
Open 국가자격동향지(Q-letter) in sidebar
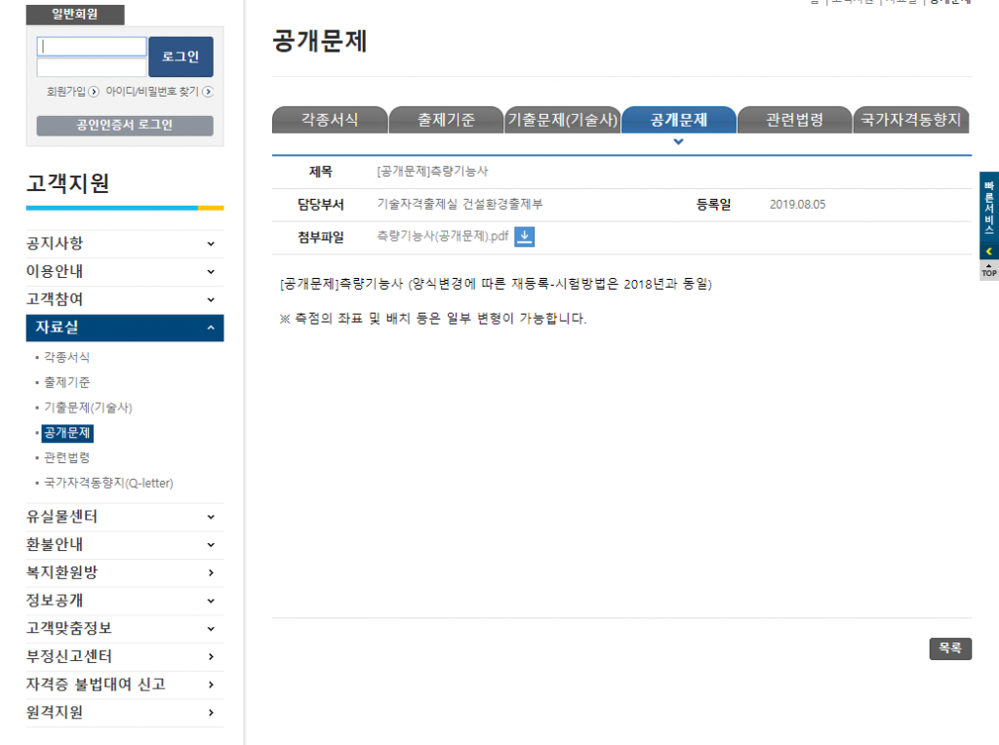coord(108,483)
